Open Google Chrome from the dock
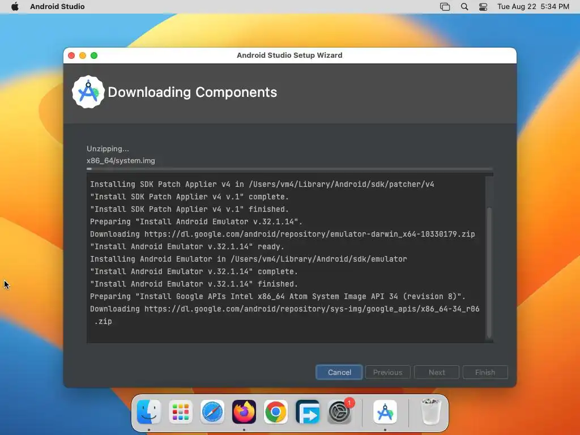The width and height of the screenshot is (580, 435). coord(276,412)
